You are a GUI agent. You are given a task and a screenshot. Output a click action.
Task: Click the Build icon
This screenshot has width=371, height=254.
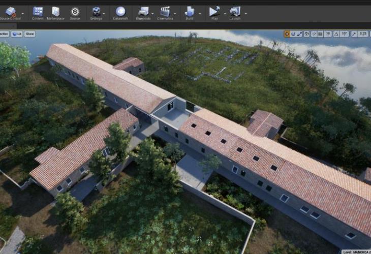coord(190,12)
